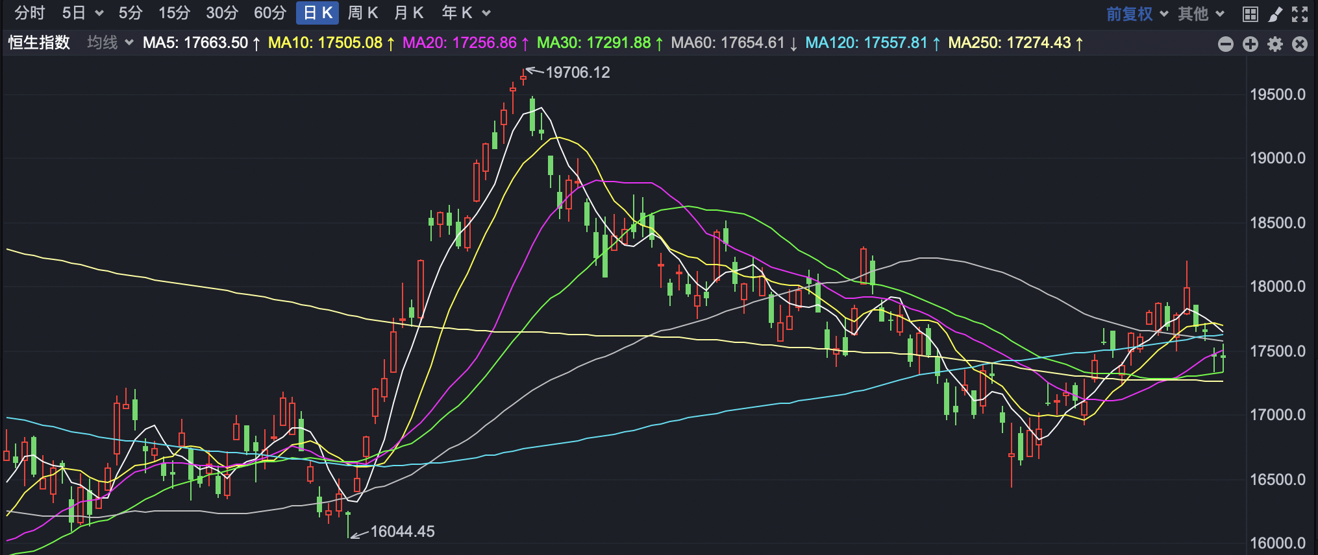
Task: Click the MA60: 17654.61 value
Action: click(x=734, y=43)
